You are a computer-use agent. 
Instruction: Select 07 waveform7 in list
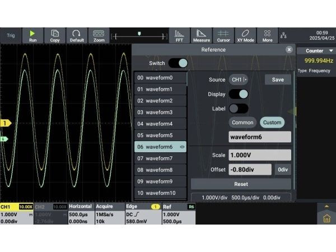[160, 158]
